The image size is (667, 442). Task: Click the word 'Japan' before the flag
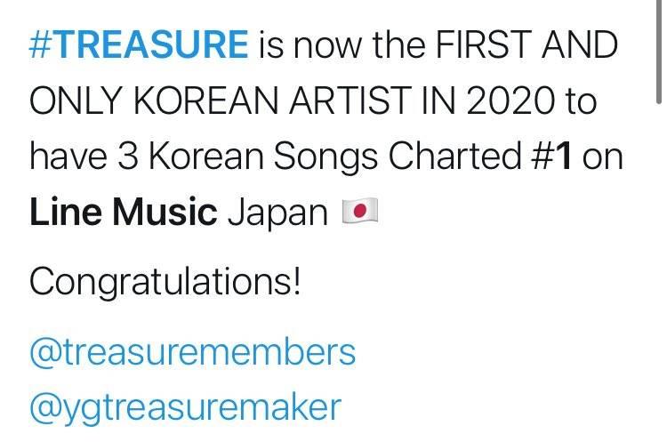point(277,213)
